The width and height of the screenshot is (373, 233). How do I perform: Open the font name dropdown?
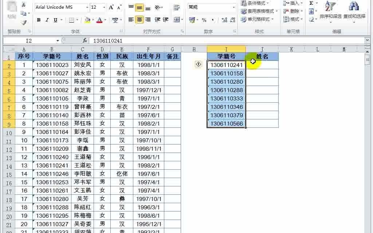point(87,7)
